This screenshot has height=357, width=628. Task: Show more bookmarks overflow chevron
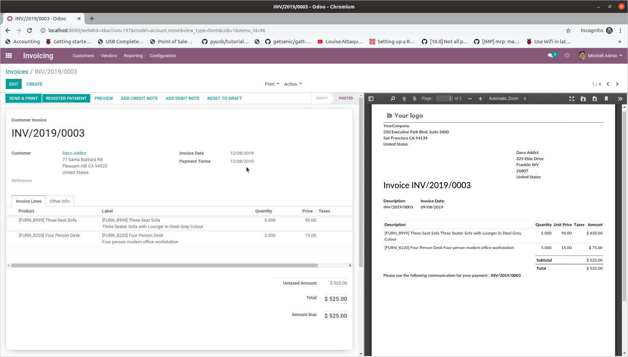click(x=620, y=42)
